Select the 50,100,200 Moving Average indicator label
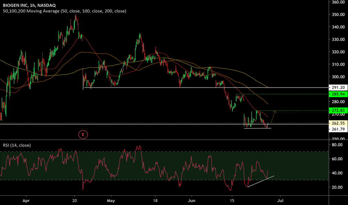 [x=64, y=11]
